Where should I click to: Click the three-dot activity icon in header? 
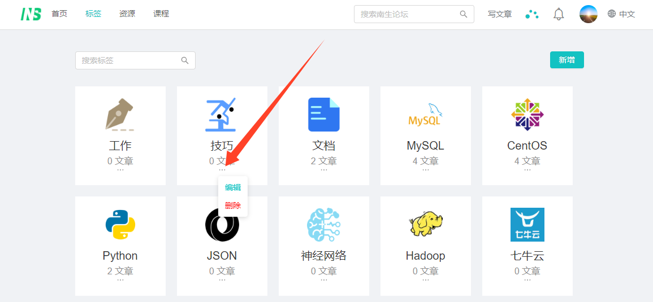(x=531, y=14)
